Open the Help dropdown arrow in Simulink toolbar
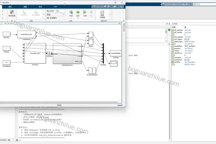 [x=118, y=7]
